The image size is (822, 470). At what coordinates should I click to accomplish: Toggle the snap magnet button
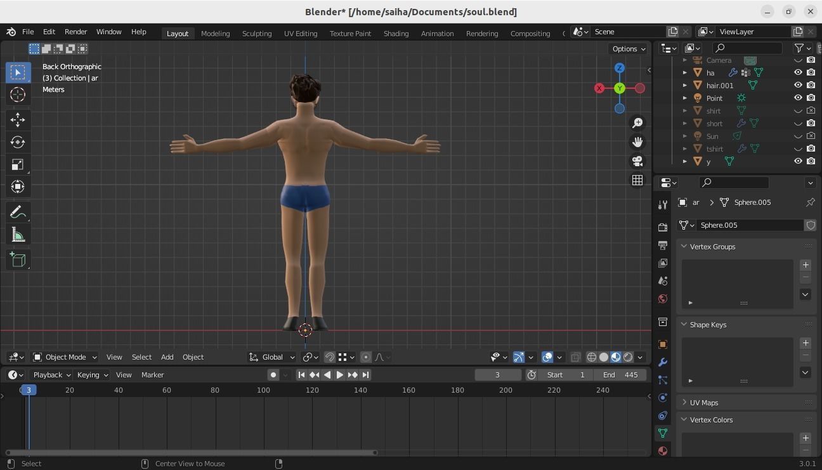329,357
